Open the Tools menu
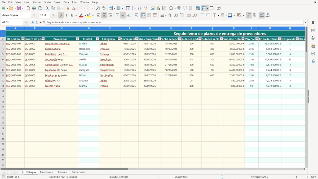Screen dimensions: 318x179 74,2
